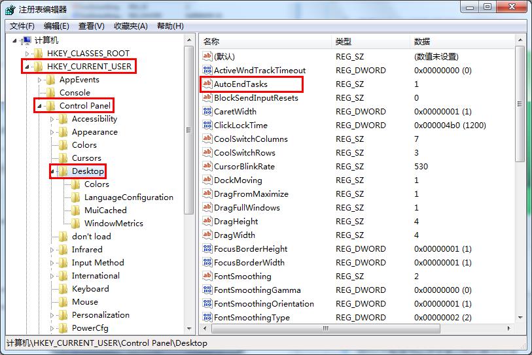Click the WindowMetrics folder icon
The width and height of the screenshot is (532, 355).
(75, 224)
